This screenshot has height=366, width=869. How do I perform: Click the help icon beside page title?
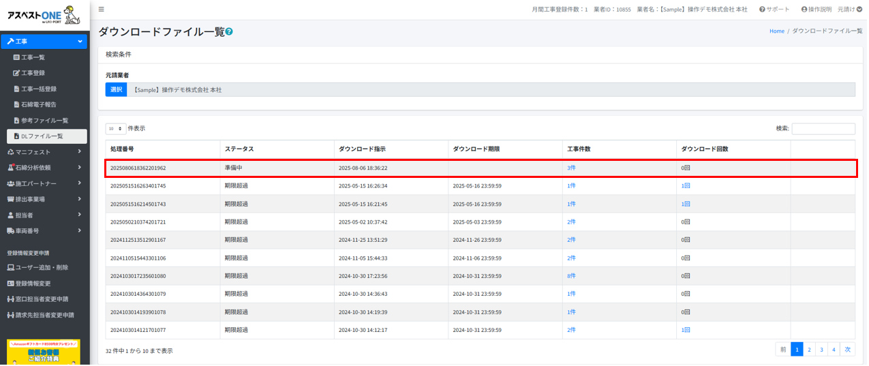tap(229, 31)
